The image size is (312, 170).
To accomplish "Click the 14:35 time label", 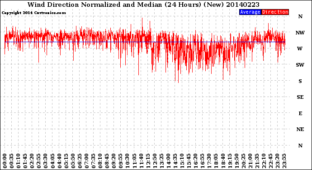I will coord(175,161).
